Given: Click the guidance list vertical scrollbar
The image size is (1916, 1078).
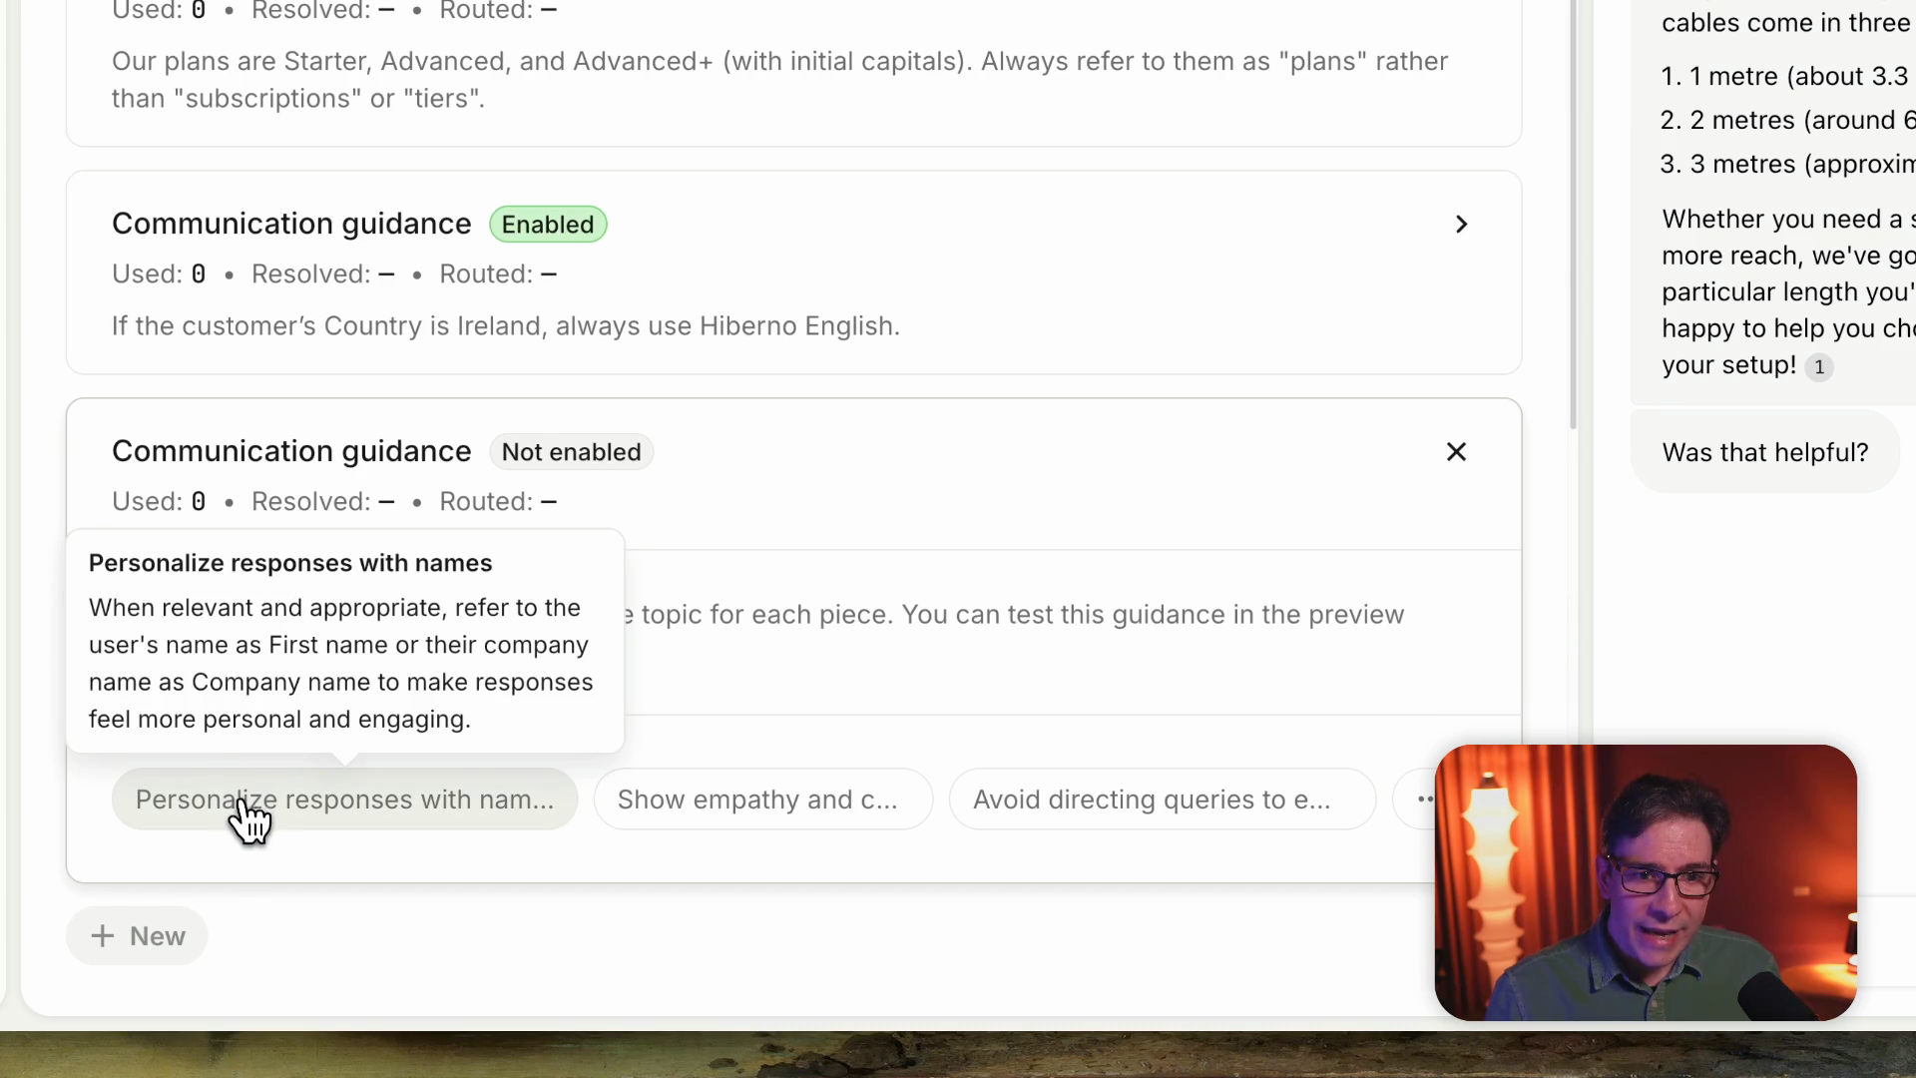Looking at the screenshot, I should tap(1573, 215).
